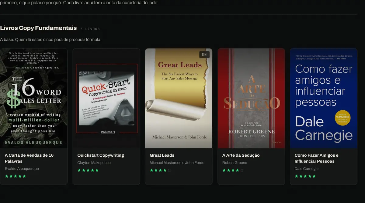Click the A Arte da Sedução title
The width and height of the screenshot is (365, 203).
click(241, 155)
